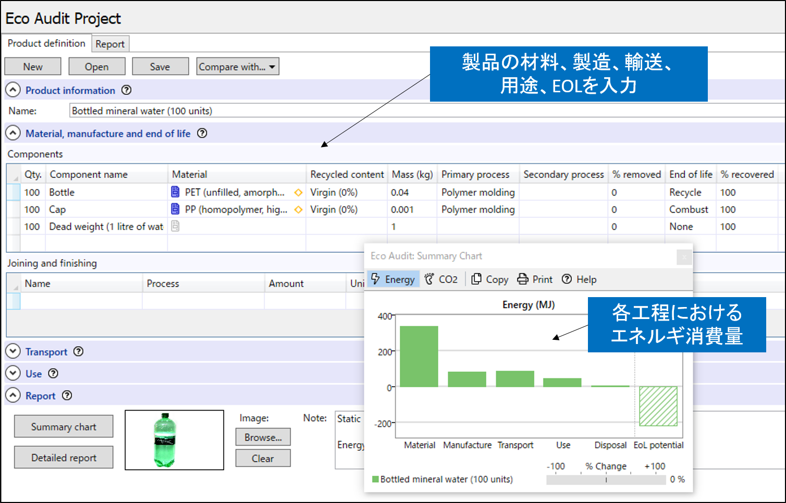This screenshot has height=503, width=786.
Task: Click the 0.04 mass cell
Action: point(412,192)
